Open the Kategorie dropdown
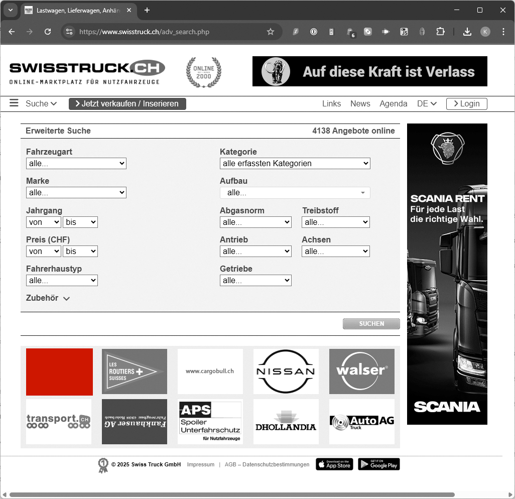 [295, 163]
